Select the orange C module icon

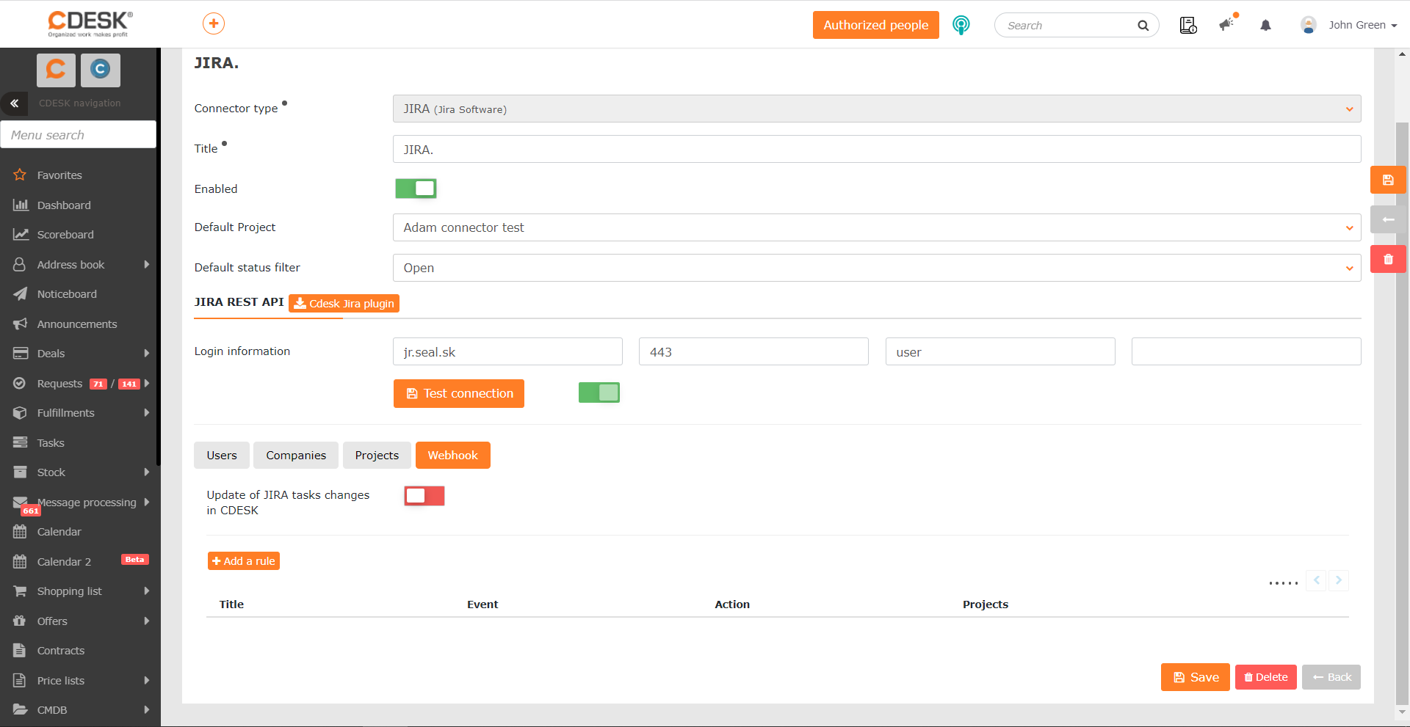[56, 70]
